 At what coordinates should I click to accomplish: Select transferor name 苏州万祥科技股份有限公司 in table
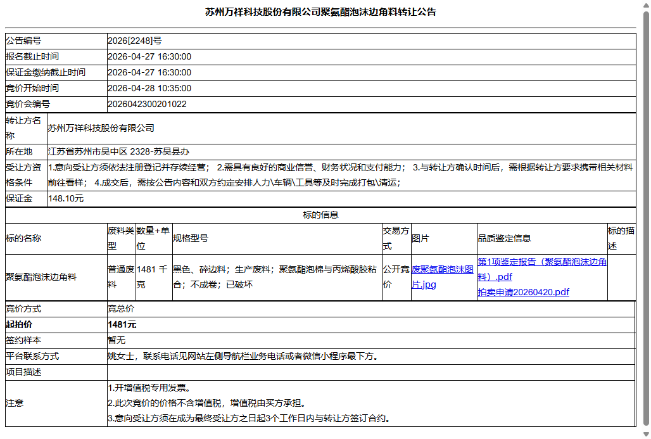[101, 128]
